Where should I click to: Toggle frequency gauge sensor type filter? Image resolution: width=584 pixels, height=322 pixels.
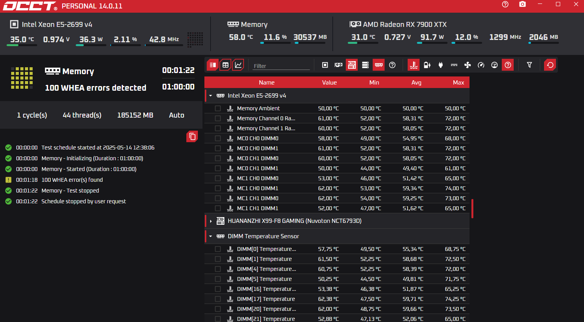[x=481, y=65]
